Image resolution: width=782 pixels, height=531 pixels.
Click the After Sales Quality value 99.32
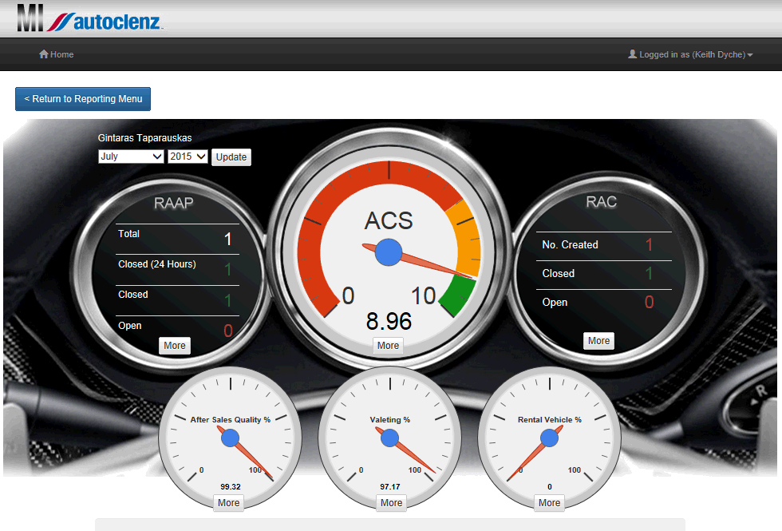(x=231, y=486)
